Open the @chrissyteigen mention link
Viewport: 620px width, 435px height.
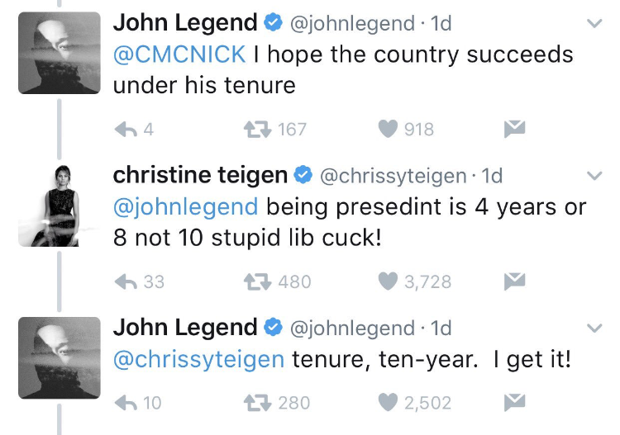[x=198, y=360]
